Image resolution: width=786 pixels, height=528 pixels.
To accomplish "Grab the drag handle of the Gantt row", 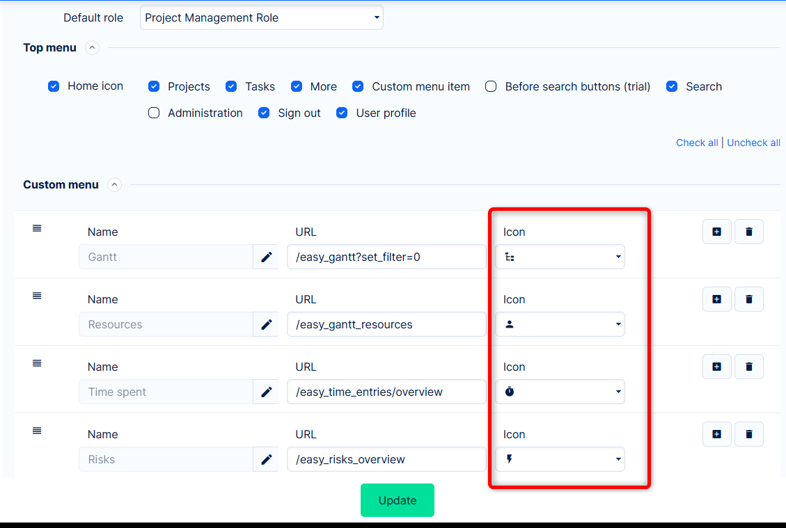I will pos(37,228).
